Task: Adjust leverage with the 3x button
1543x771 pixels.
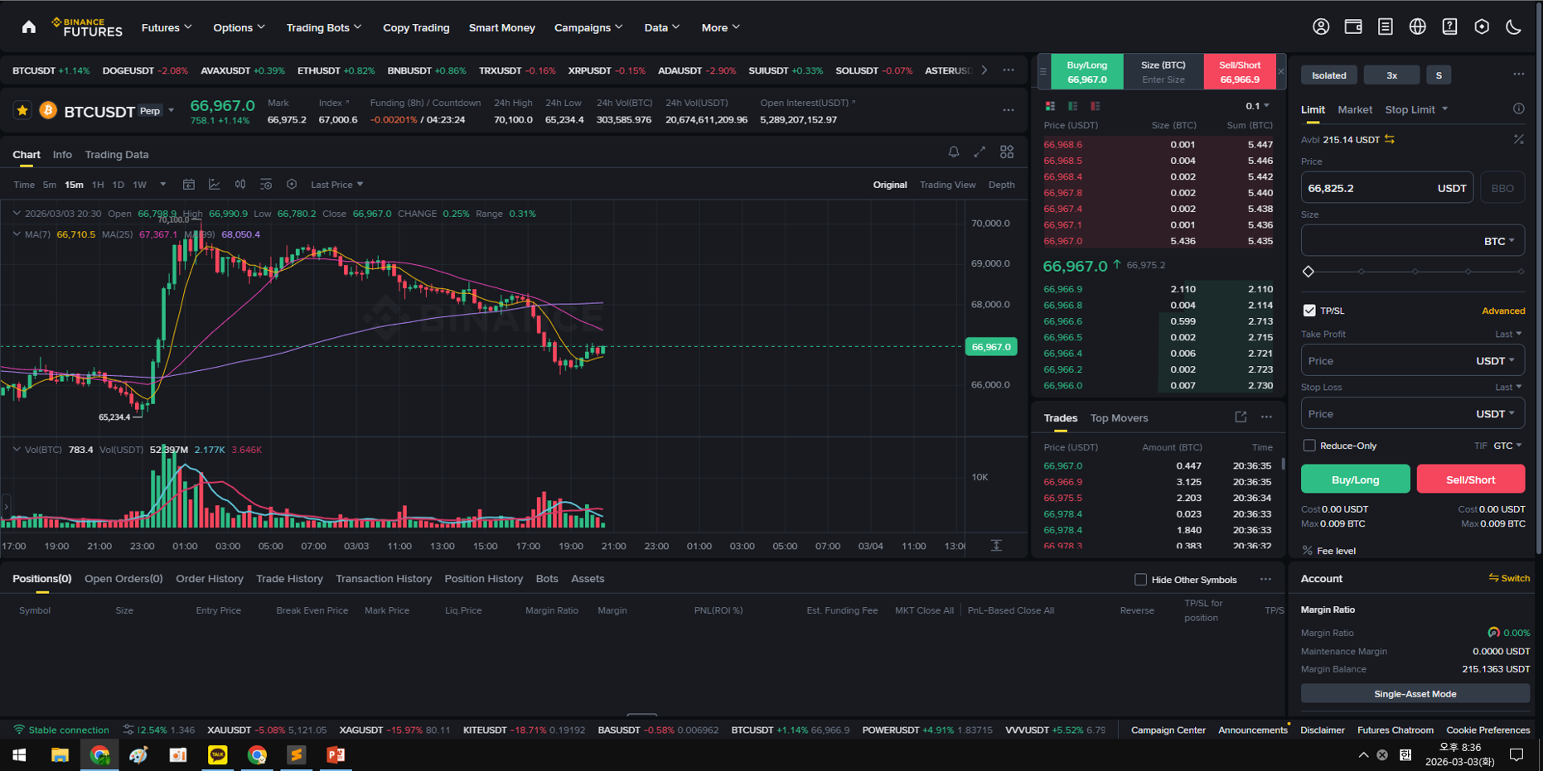Action: [x=1391, y=75]
